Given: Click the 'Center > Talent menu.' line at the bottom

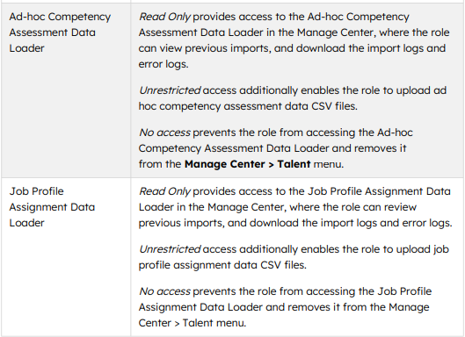Looking at the screenshot, I should pyautogui.click(x=193, y=323).
